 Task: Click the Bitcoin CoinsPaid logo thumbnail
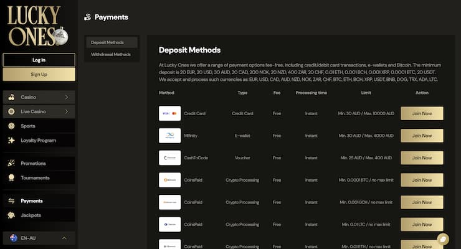point(170,180)
